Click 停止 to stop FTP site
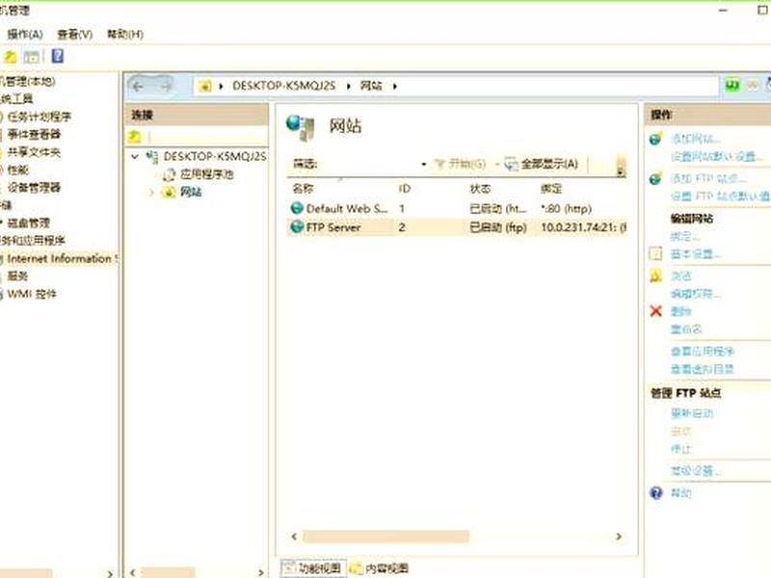Image resolution: width=771 pixels, height=578 pixels. click(x=681, y=449)
